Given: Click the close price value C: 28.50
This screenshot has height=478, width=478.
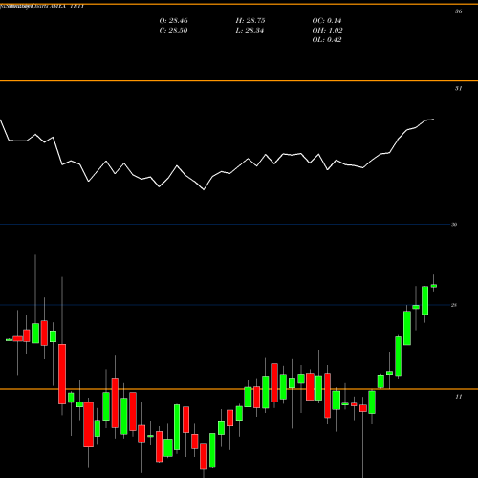Looking at the screenshot, I should click(173, 31).
